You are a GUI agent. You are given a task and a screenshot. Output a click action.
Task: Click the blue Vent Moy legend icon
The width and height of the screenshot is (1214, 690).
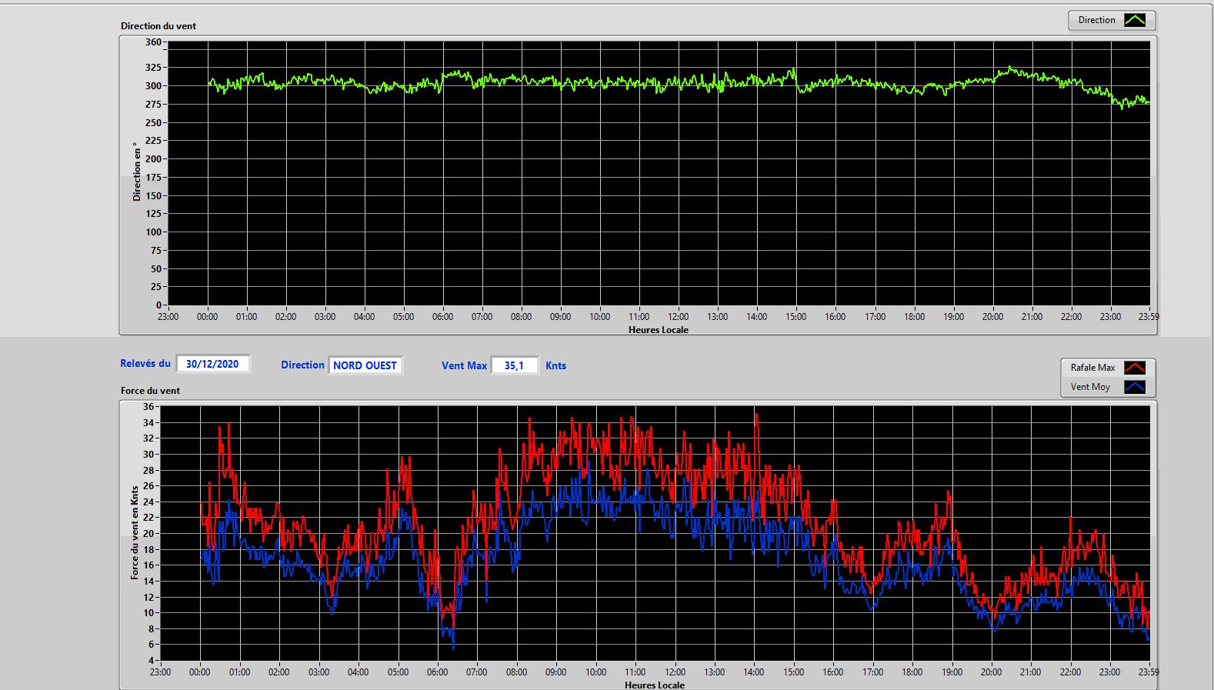pyautogui.click(x=1135, y=387)
